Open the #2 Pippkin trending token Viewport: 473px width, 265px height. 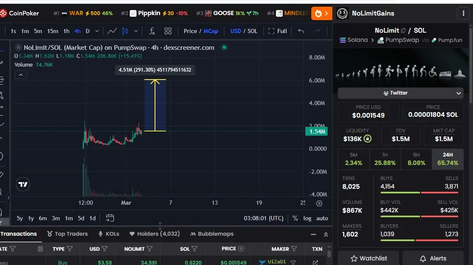pyautogui.click(x=154, y=13)
